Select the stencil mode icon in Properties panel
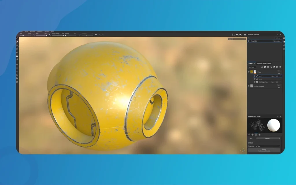The image size is (296, 185). (x=256, y=134)
